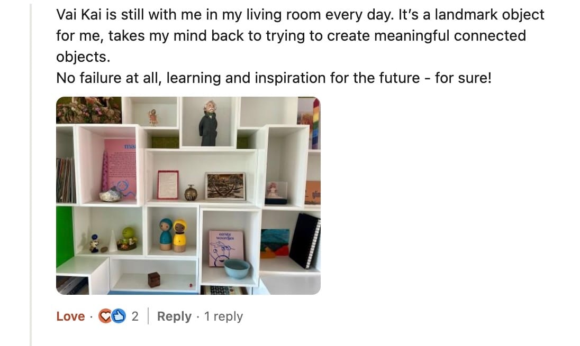Click the pink poster with twisted candle
This screenshot has width=580, height=346.
coord(119,170)
